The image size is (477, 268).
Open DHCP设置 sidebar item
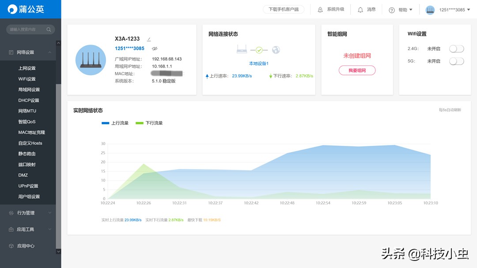29,100
